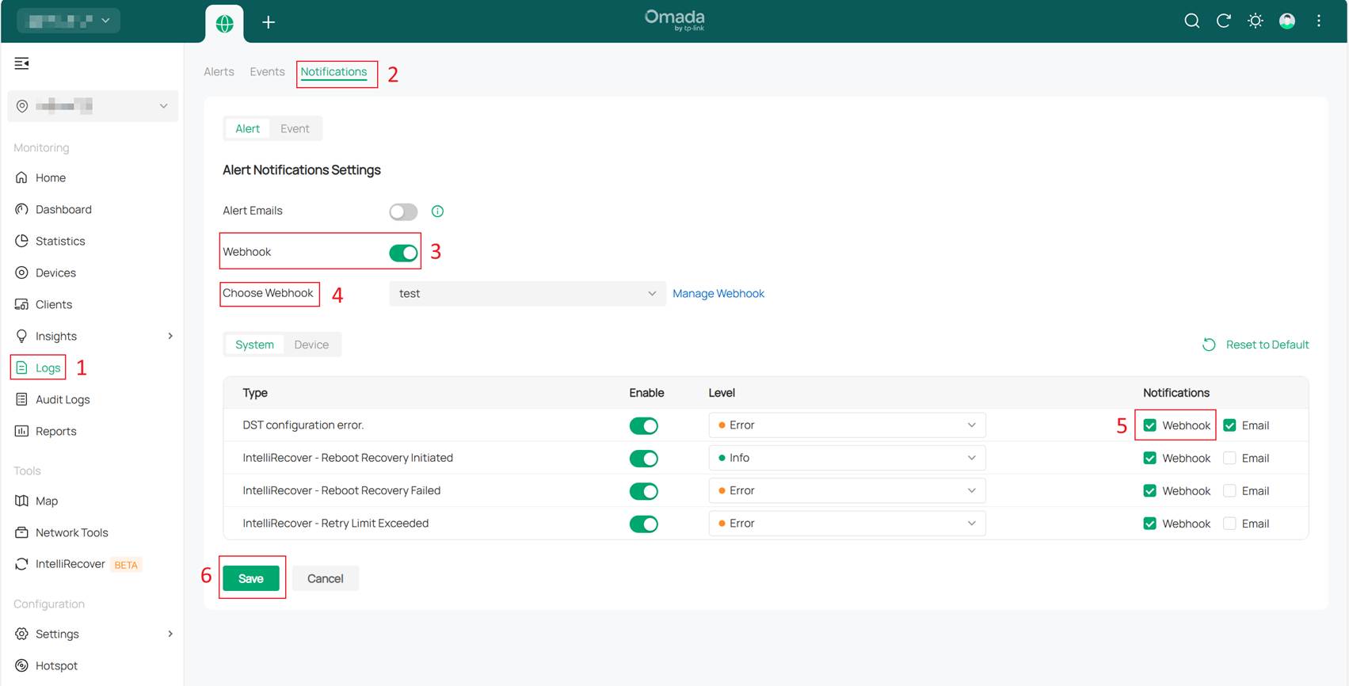Image resolution: width=1349 pixels, height=686 pixels.
Task: Click the Omada by tp-link logo
Action: coord(674,20)
